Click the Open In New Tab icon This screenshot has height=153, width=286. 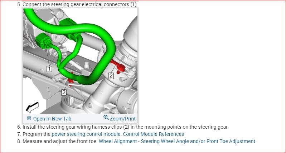(29, 119)
